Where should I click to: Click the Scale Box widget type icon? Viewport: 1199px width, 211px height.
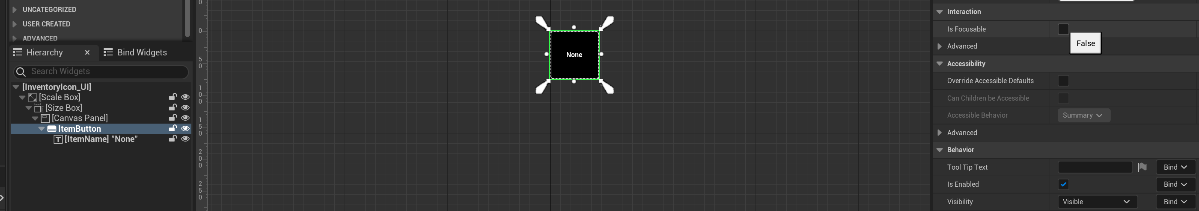click(x=33, y=97)
